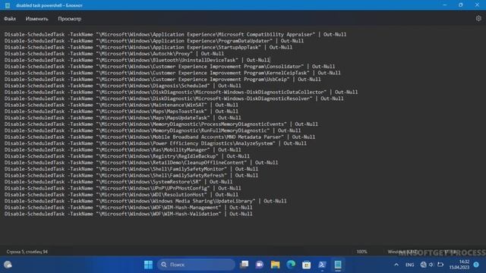Open Notepad settings gear
Screen dimensions: 486x273
point(478,18)
